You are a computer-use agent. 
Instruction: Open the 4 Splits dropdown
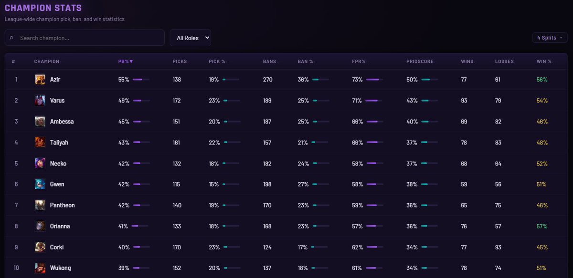[x=550, y=38]
